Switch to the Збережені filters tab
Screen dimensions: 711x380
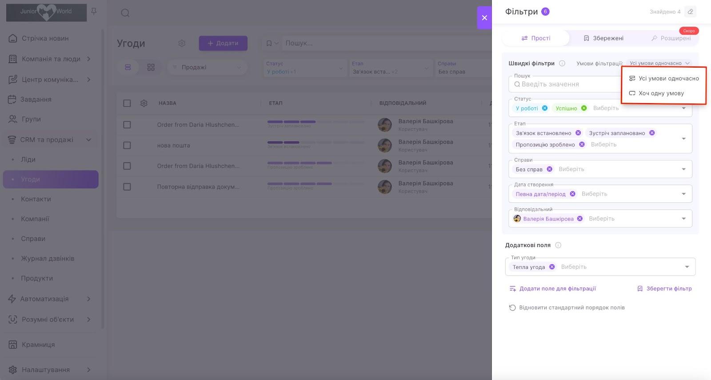603,38
